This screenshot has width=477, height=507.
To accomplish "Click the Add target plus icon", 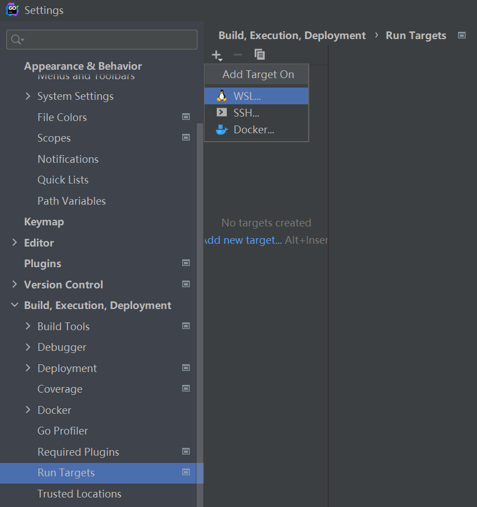I will tap(216, 55).
